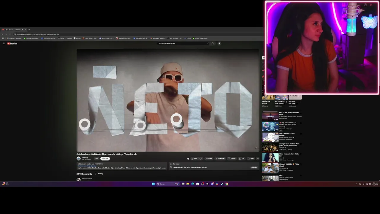Open the first 'YouTube to Mp3 Co...' bookmark

coord(49,38)
